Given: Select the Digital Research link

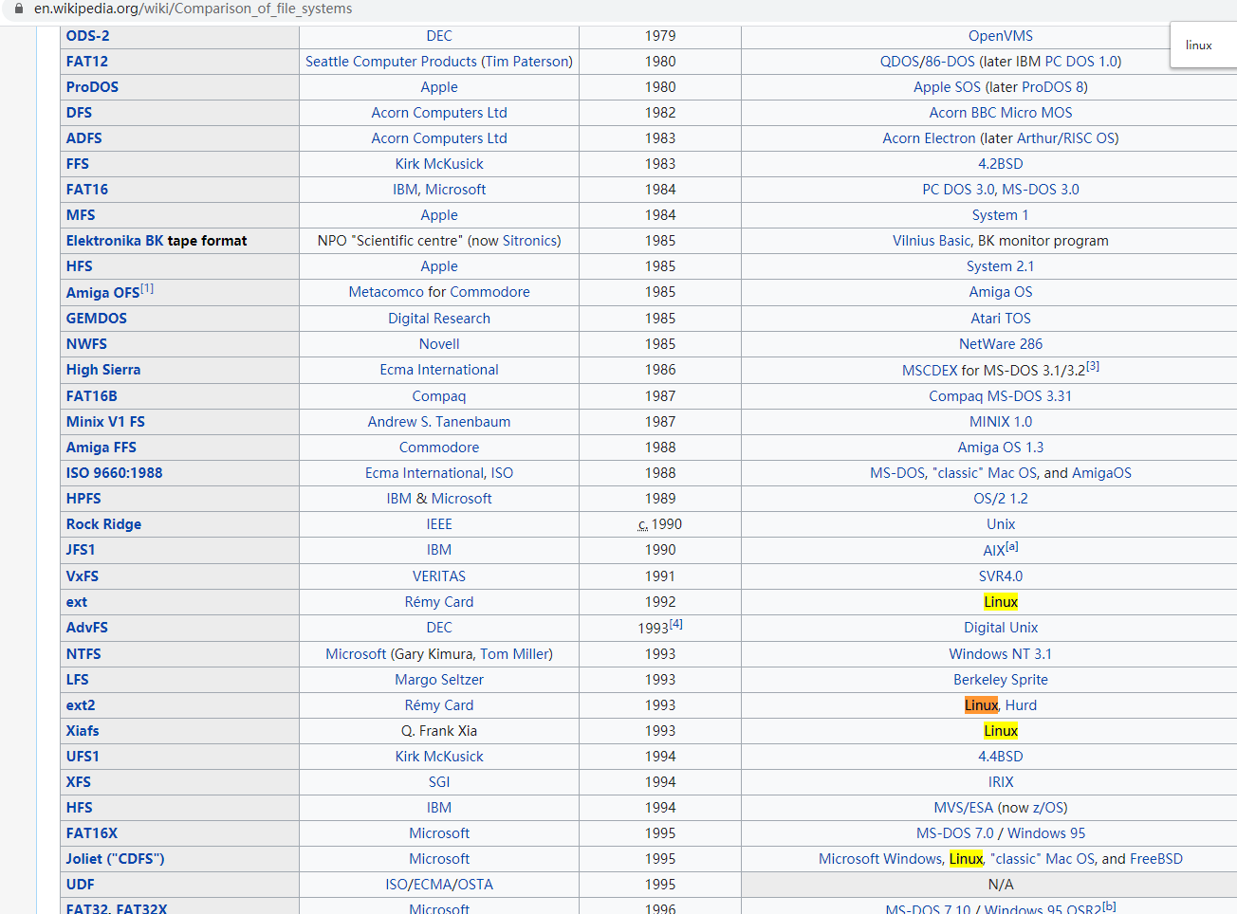Looking at the screenshot, I should [439, 319].
